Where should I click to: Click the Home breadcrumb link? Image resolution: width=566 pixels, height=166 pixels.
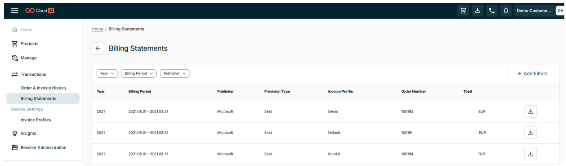pos(98,29)
